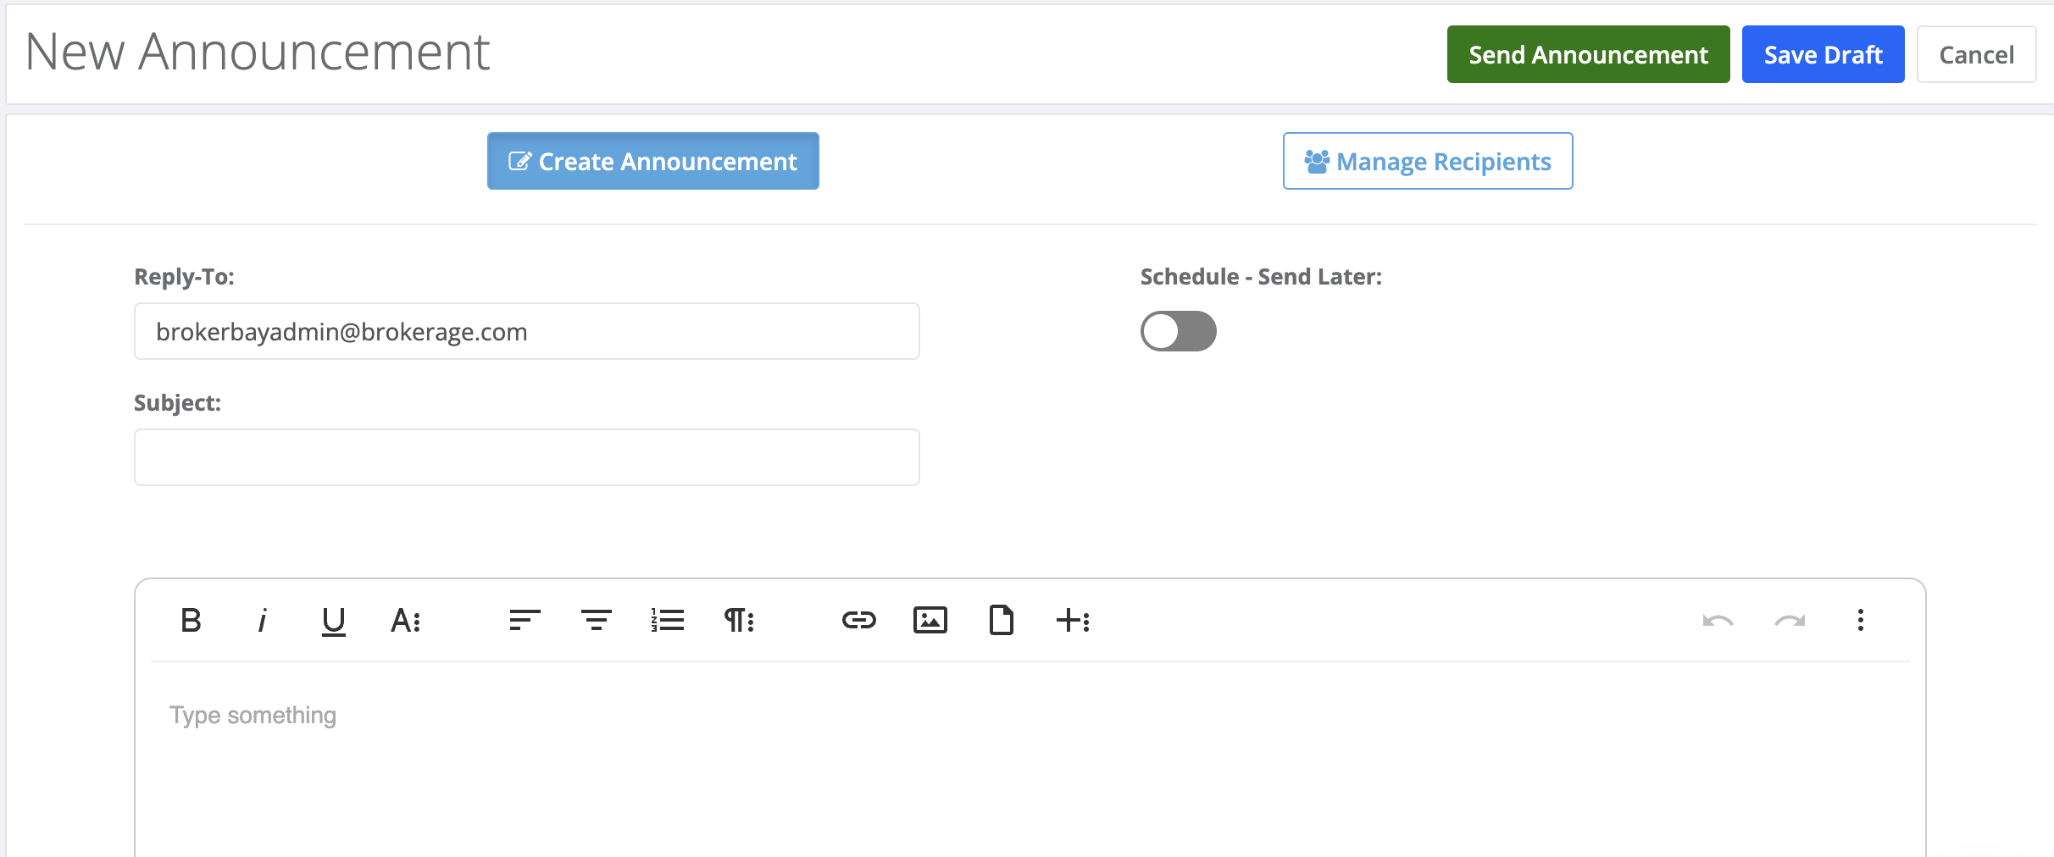Image resolution: width=2054 pixels, height=857 pixels.
Task: Insert a link using the chain icon
Action: coord(858,621)
